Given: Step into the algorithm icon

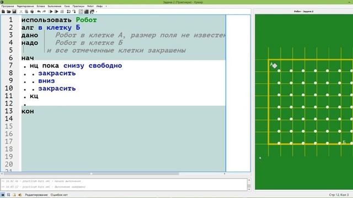Looking at the screenshot, I should [x=74, y=12].
